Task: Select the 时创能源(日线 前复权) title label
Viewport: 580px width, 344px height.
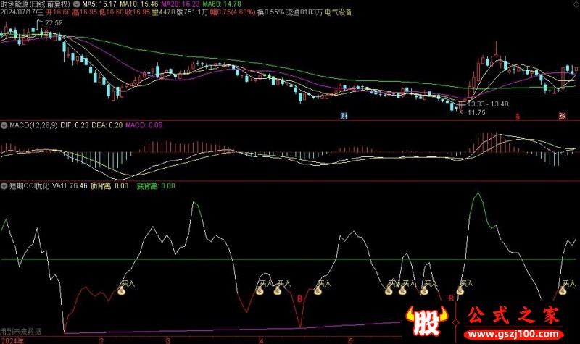Action: click(36, 4)
